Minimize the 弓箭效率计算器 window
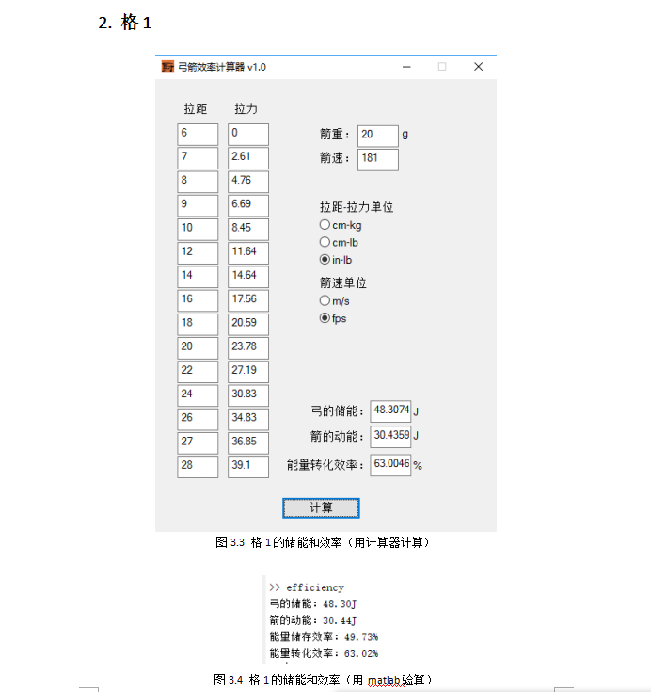651x692 pixels. pyautogui.click(x=406, y=67)
